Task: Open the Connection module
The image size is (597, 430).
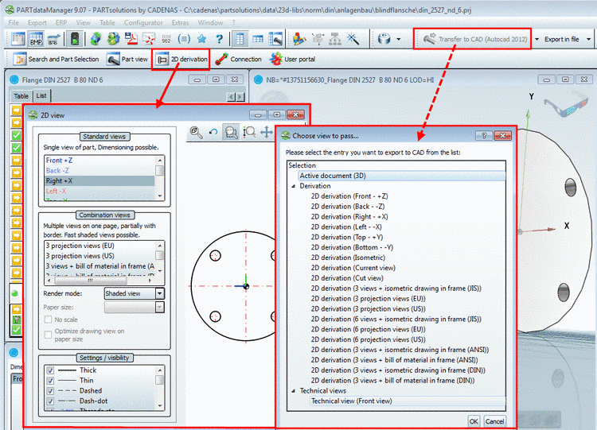Action: [x=238, y=60]
